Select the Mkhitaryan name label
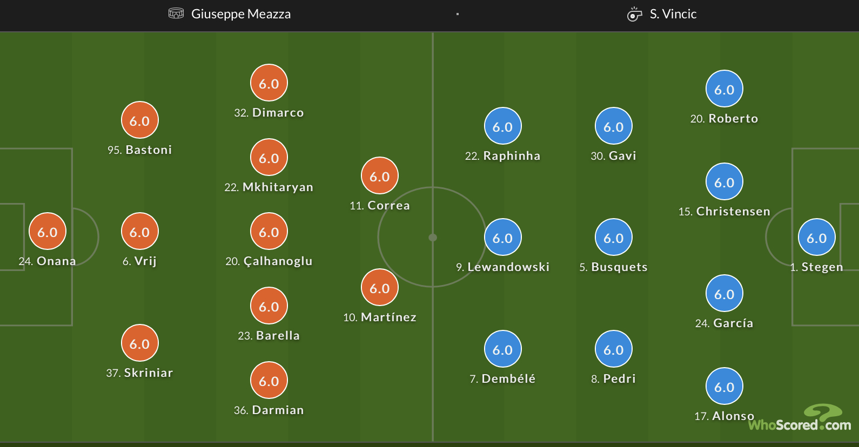Image resolution: width=859 pixels, height=447 pixels. click(x=278, y=187)
